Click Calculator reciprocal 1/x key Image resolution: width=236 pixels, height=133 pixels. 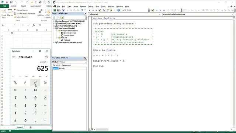tap(45, 83)
